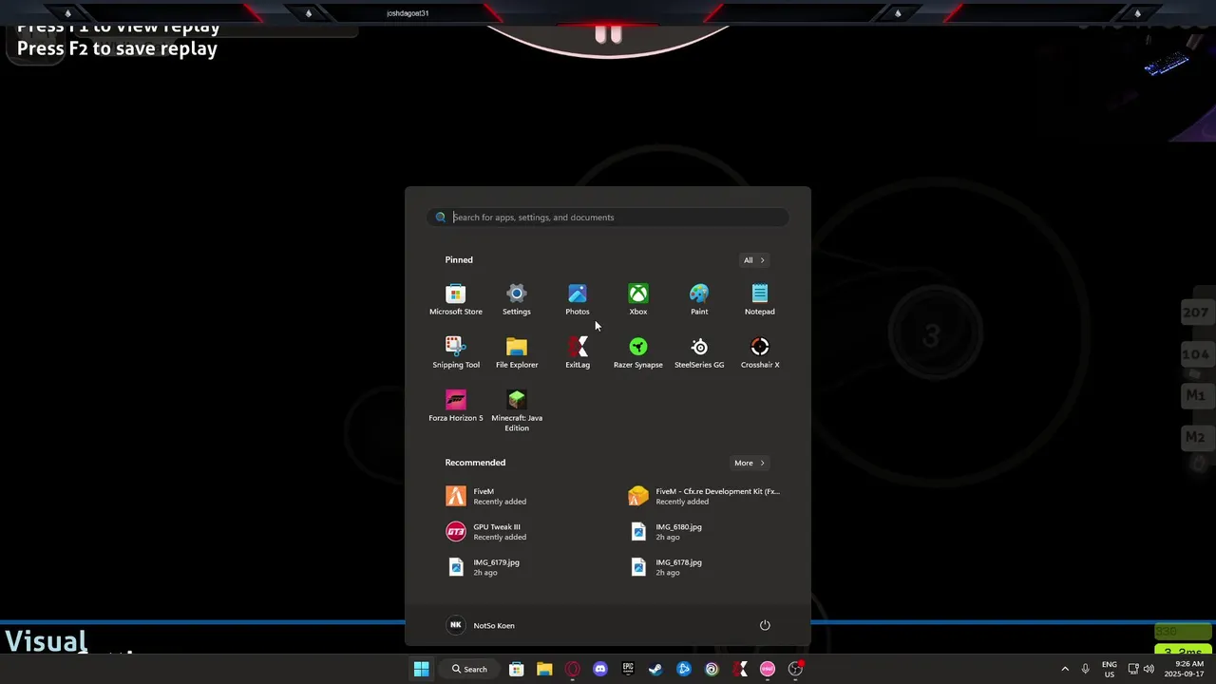Click the Start menu search field

(x=608, y=218)
